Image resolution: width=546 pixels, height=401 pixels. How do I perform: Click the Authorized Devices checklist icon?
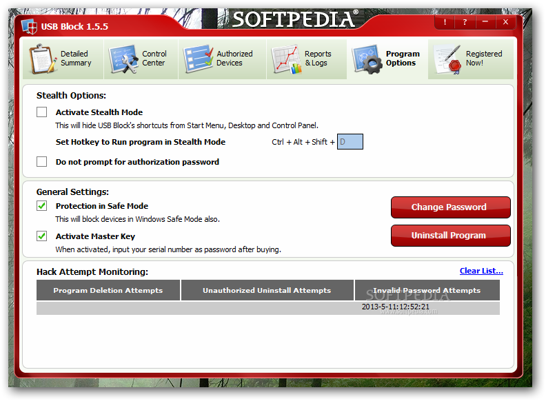point(198,59)
